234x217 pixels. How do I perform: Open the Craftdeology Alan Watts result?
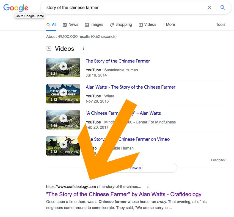(x=124, y=194)
